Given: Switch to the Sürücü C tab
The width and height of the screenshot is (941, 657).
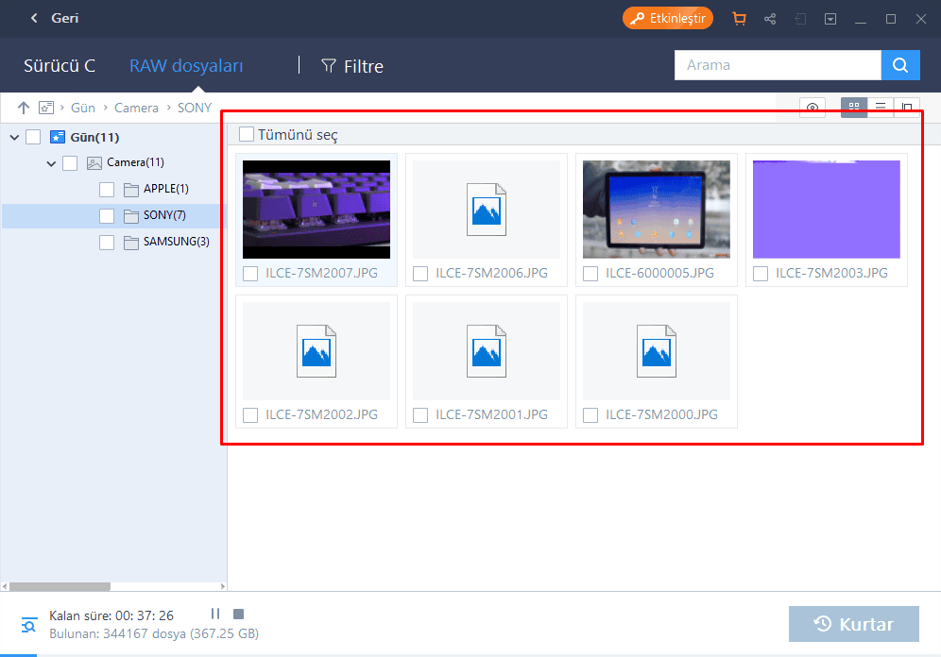Looking at the screenshot, I should coord(60,66).
